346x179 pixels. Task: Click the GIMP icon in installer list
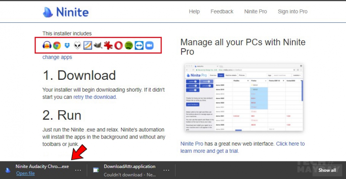(x=98, y=45)
